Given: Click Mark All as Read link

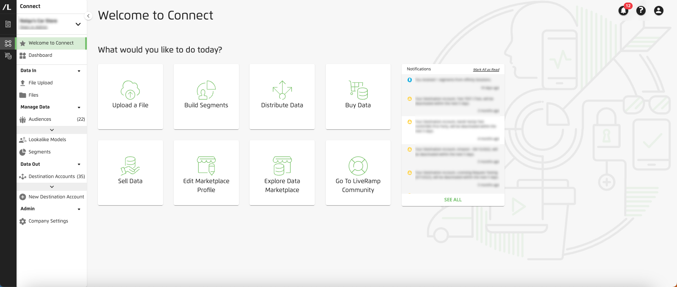Looking at the screenshot, I should tap(486, 70).
